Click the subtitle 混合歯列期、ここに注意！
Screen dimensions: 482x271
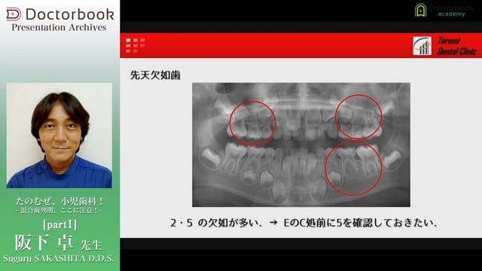[59, 211]
